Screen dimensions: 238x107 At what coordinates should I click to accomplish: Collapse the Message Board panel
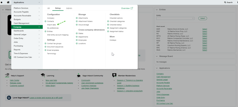[x=157, y=56]
